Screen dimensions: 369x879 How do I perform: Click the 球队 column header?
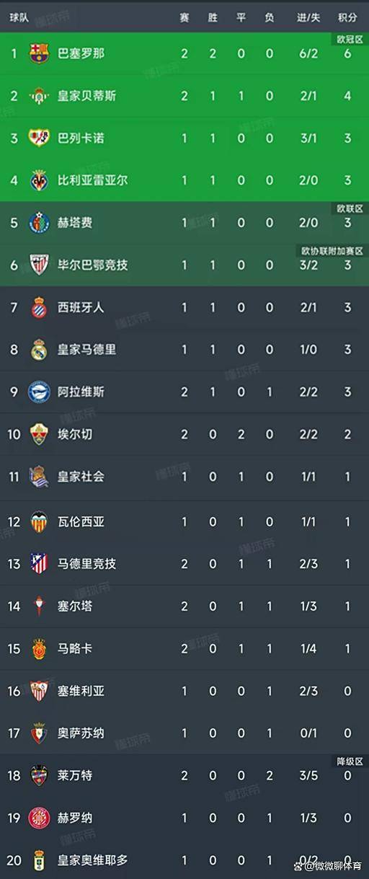[19, 17]
